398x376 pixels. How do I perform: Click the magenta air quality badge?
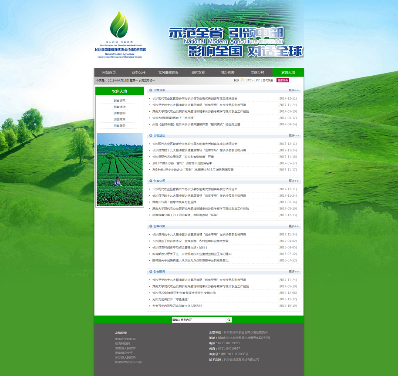[283, 80]
